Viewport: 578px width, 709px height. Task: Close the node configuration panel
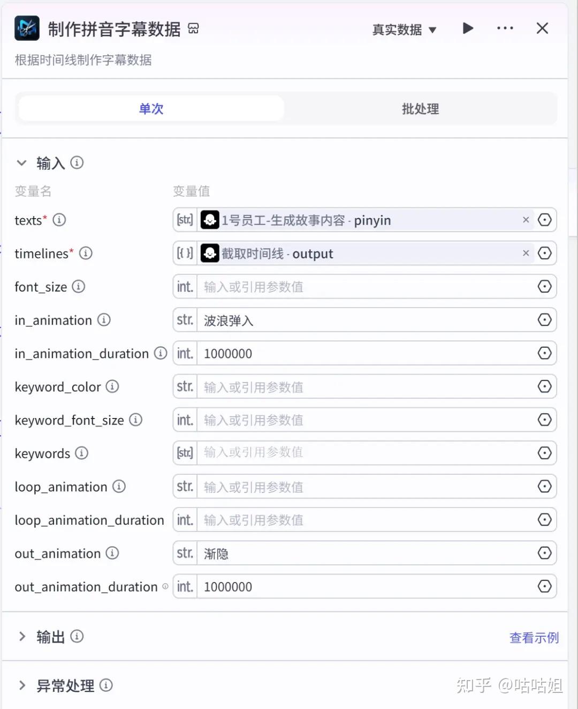pos(542,28)
